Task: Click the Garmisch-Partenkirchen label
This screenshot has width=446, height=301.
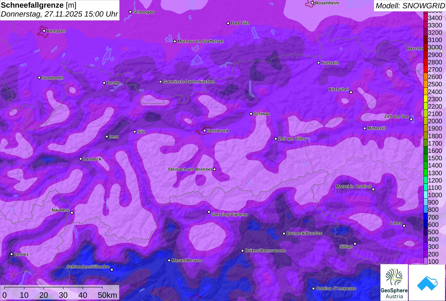Action: click(x=189, y=82)
